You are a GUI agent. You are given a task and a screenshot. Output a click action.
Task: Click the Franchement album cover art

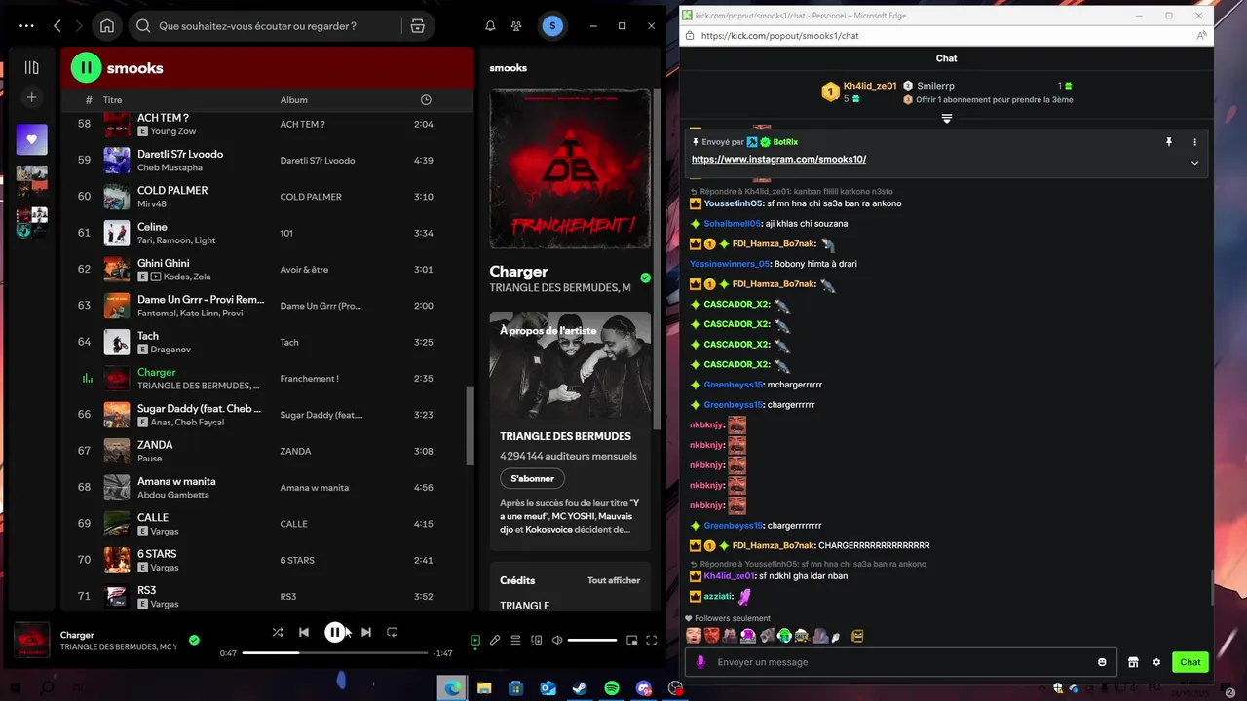[x=570, y=169]
